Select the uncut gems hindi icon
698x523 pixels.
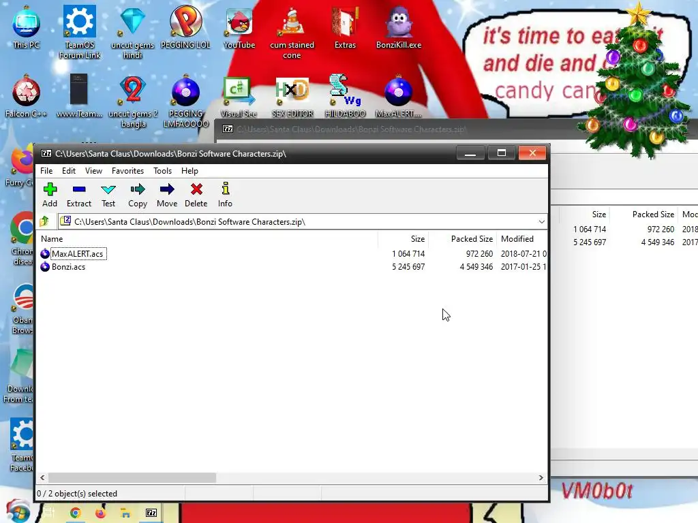pyautogui.click(x=133, y=32)
